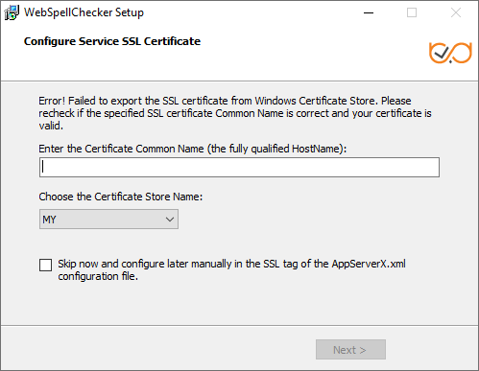The image size is (479, 371).
Task: Open the Certificate Store Name dropdown
Action: [108, 220]
